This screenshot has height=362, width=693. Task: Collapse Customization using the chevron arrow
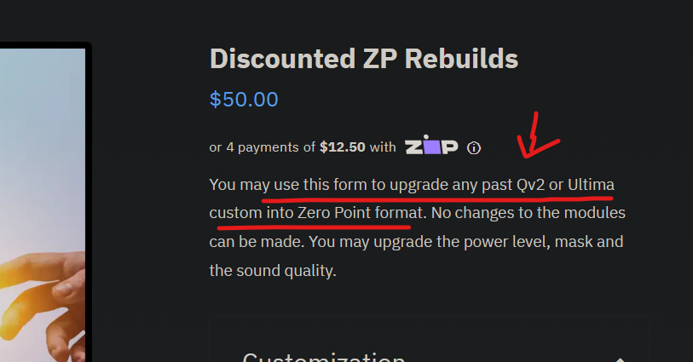coord(620,359)
